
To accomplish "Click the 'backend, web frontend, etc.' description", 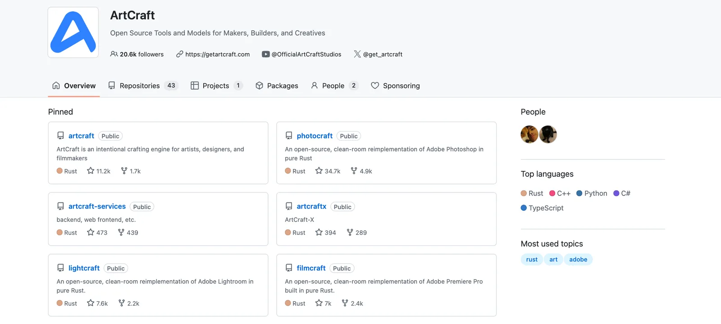I will pyautogui.click(x=96, y=219).
